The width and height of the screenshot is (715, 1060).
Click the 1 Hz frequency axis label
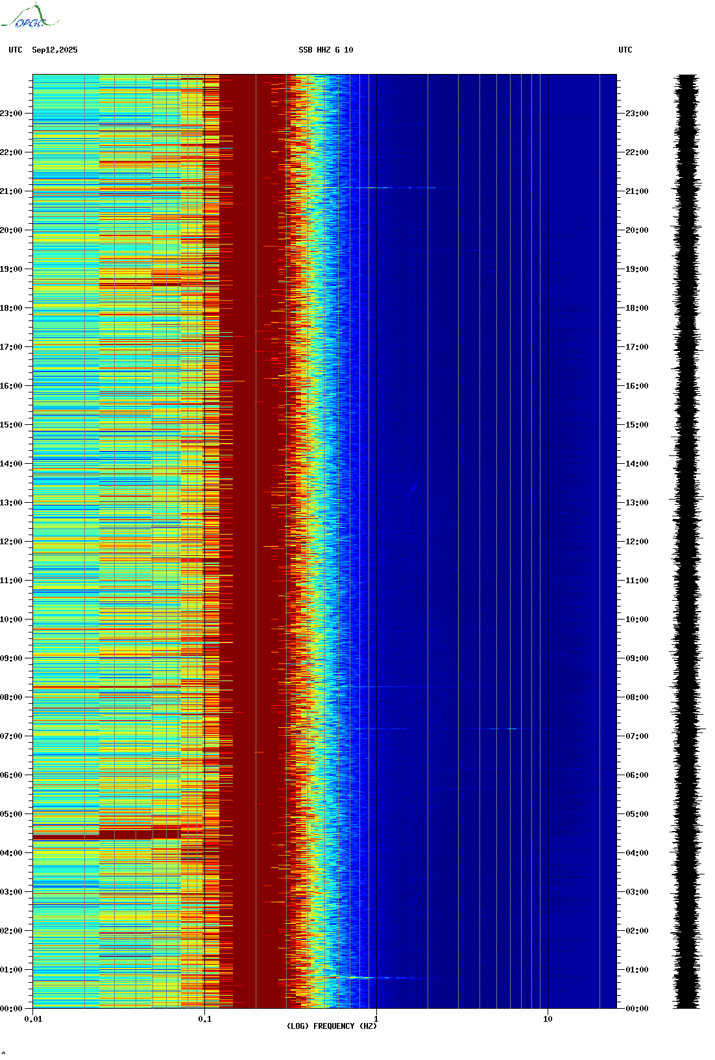[376, 1018]
